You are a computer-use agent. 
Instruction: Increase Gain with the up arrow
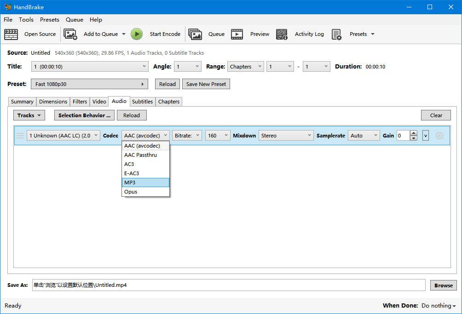pos(414,133)
